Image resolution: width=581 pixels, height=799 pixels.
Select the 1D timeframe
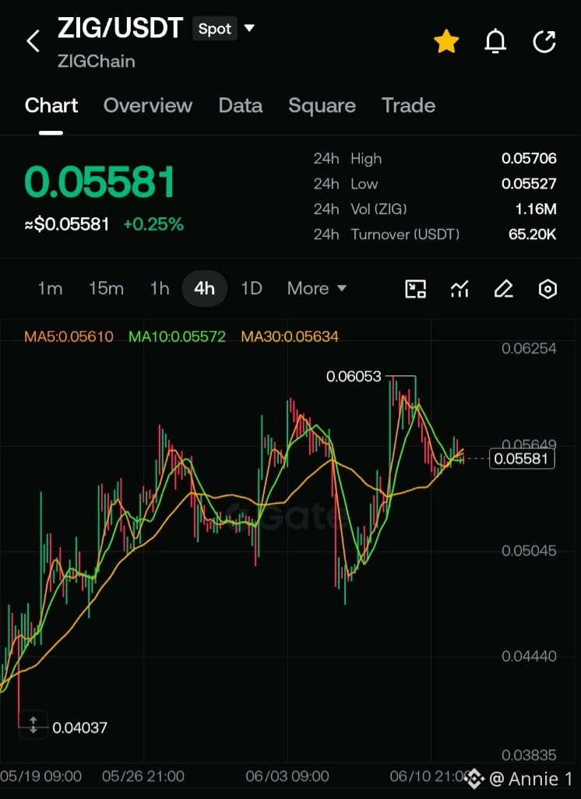click(252, 288)
